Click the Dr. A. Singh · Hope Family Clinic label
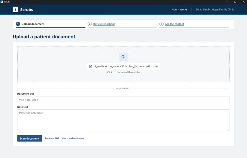Image resolution: width=247 pixels, height=158 pixels. point(215,9)
